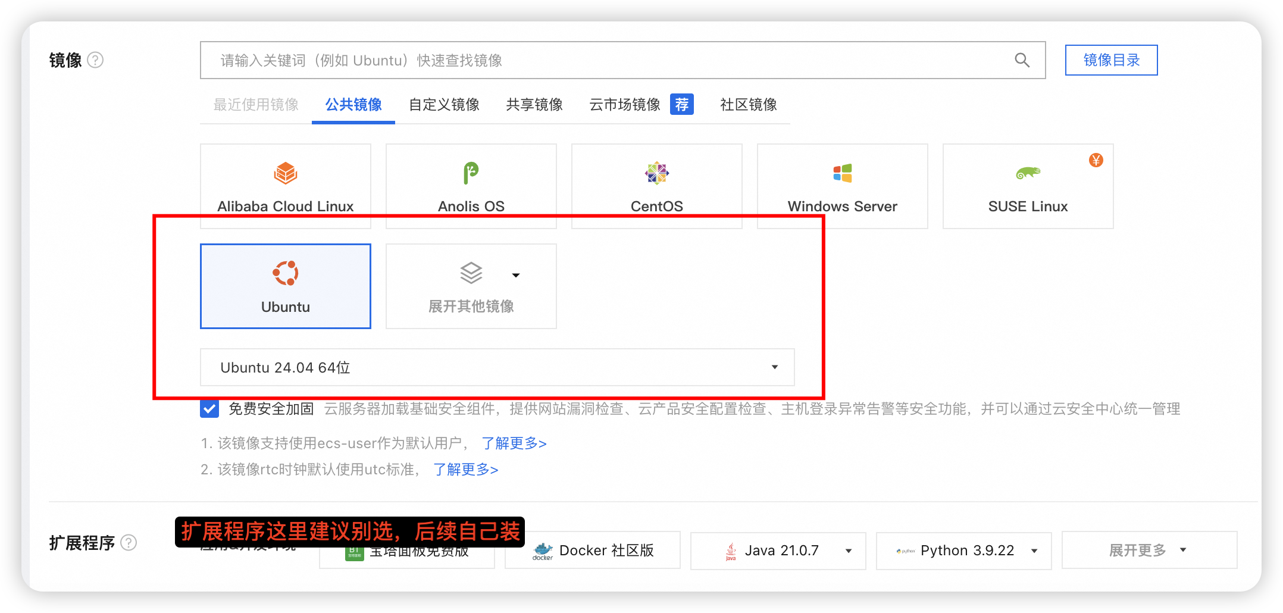The height and width of the screenshot is (613, 1283).
Task: Switch to the 自定义镜像 tab
Action: tap(444, 105)
